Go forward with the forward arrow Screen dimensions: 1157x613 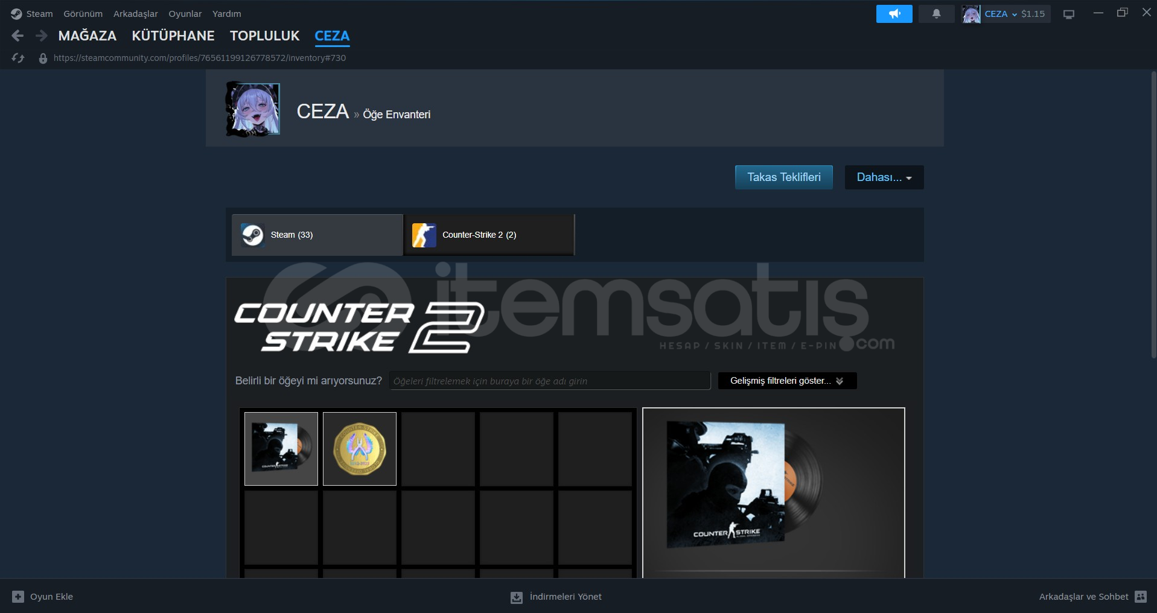(41, 36)
